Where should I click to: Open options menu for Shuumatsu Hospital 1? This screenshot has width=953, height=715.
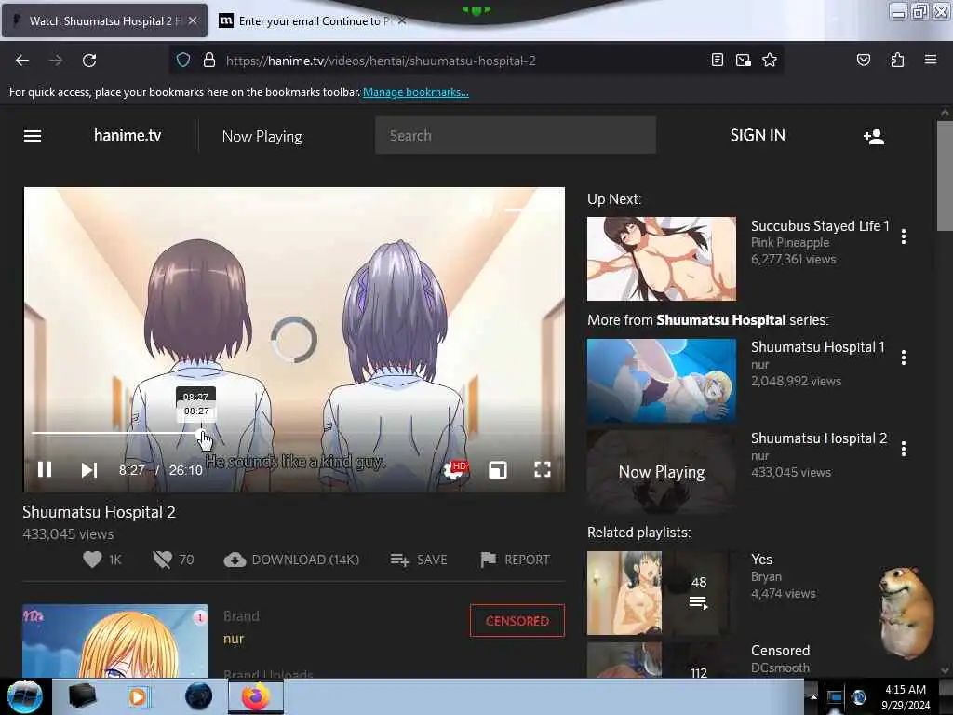pyautogui.click(x=904, y=357)
